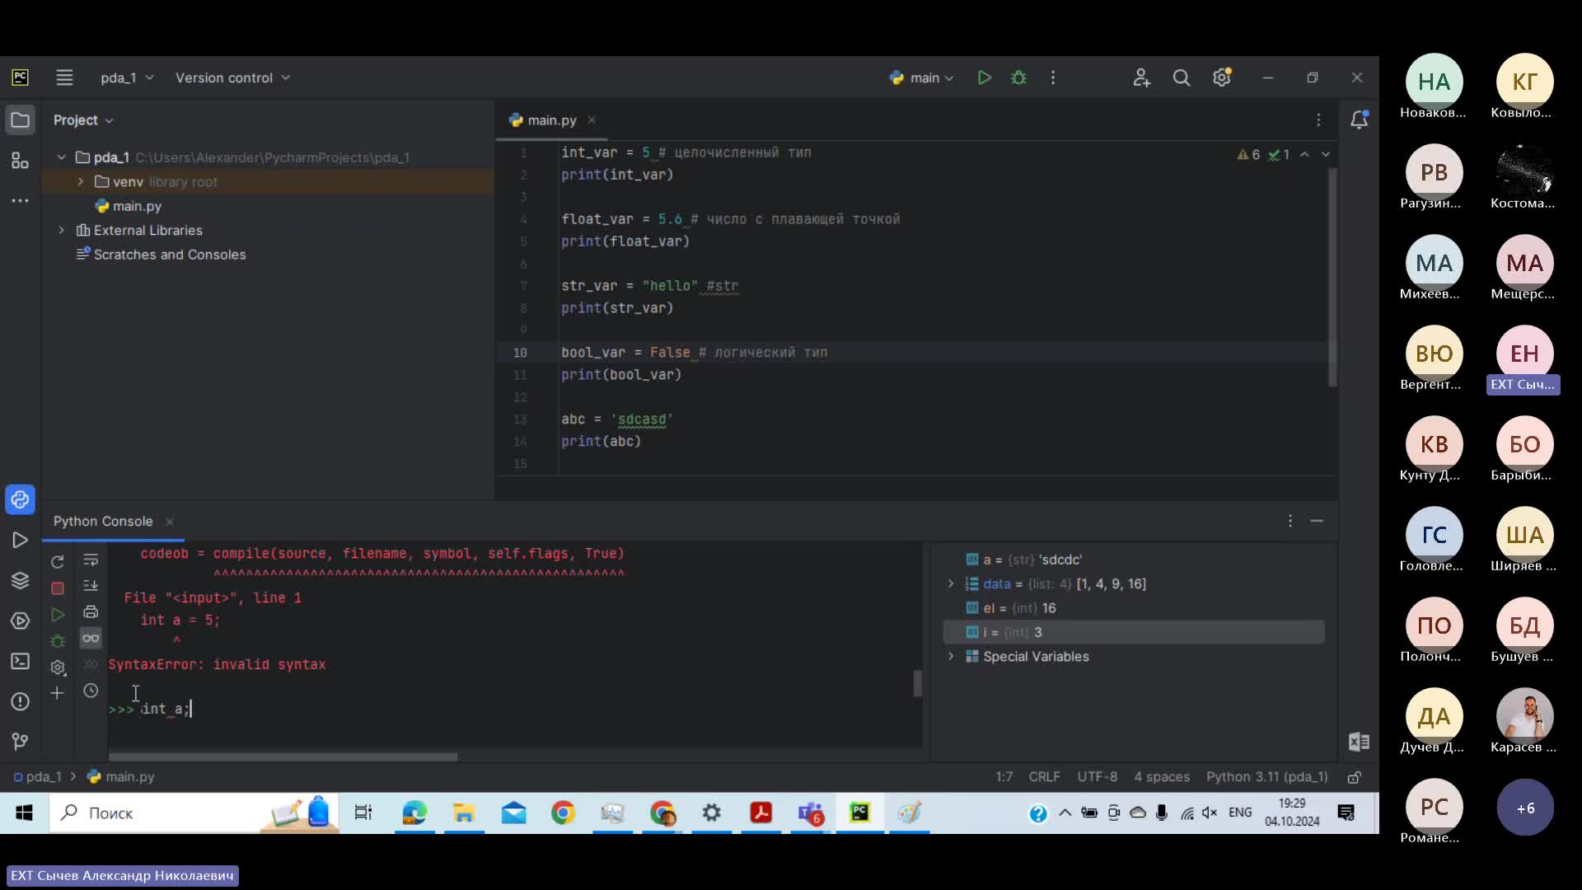Open Python Console options menu

(x=1290, y=521)
